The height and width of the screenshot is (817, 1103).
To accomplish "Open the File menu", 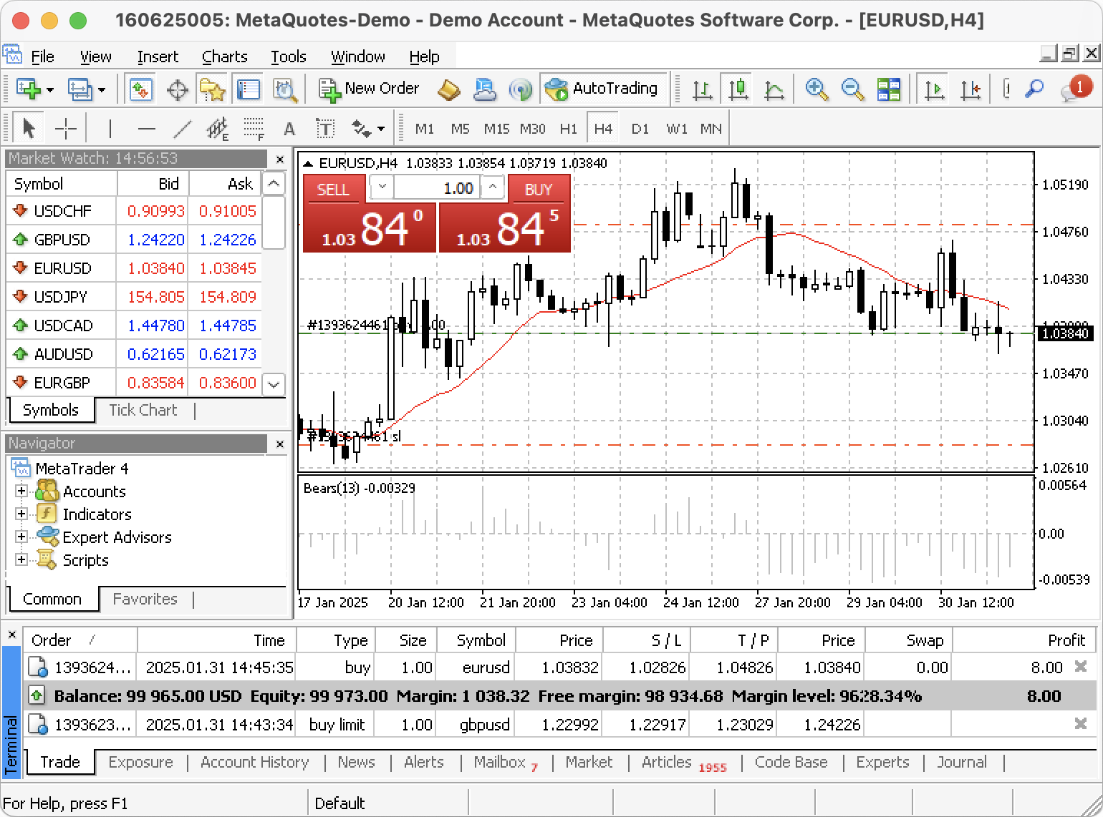I will tap(42, 57).
